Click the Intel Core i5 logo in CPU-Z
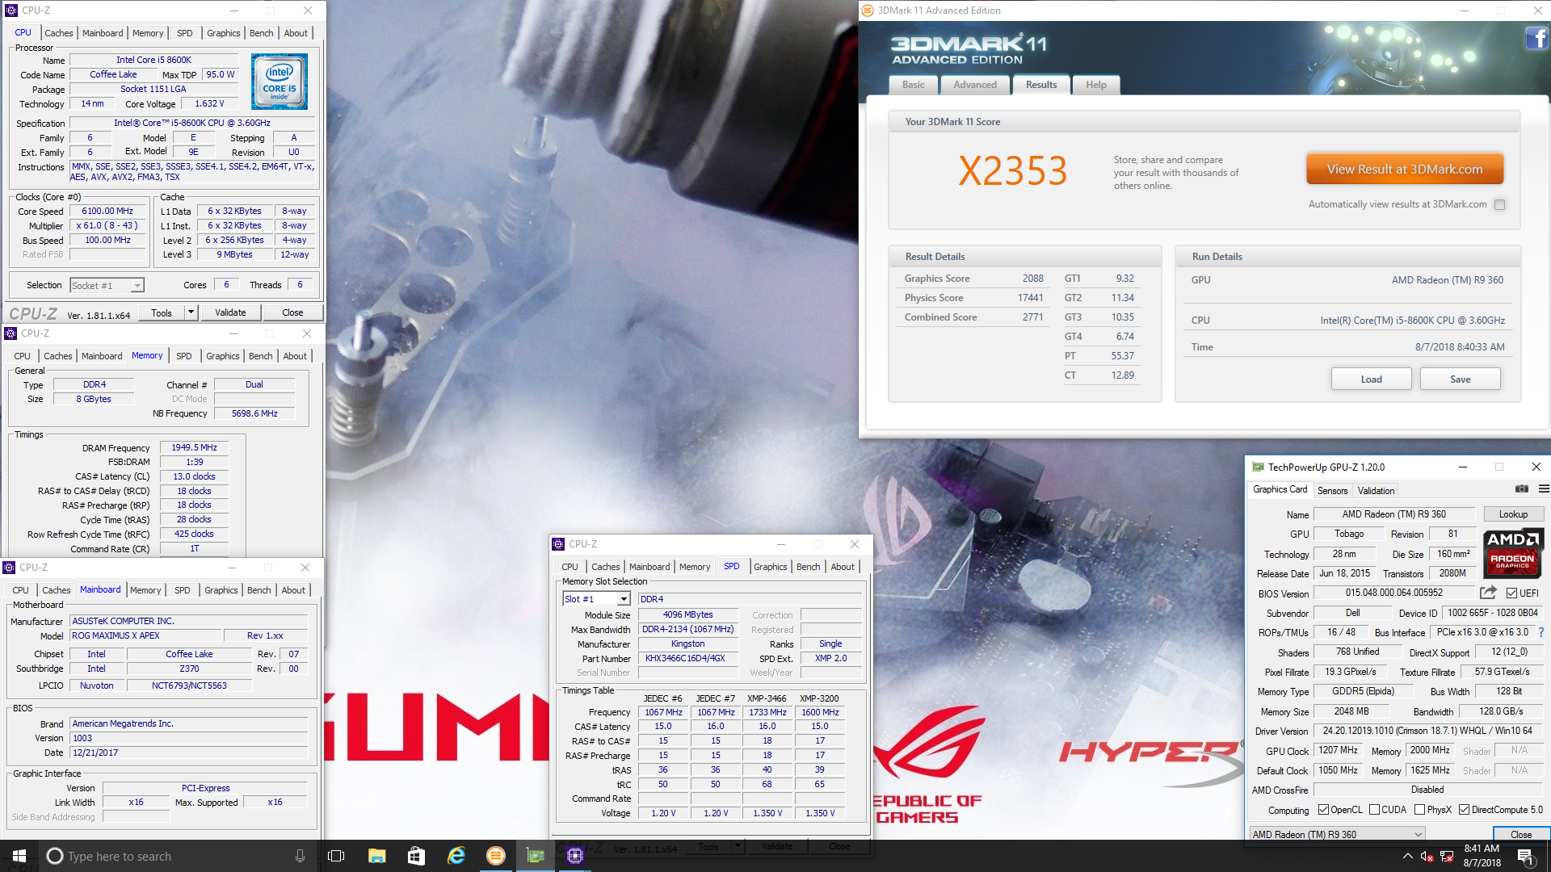The image size is (1551, 872). pos(280,82)
